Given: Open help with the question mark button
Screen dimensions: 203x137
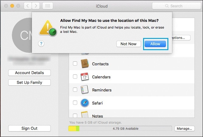Looking at the screenshot, I should (41, 44).
